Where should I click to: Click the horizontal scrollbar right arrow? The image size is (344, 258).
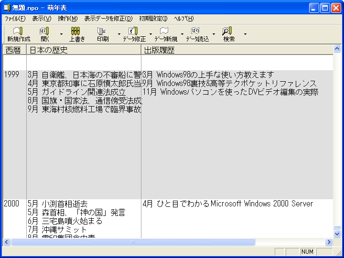[x=329, y=242]
